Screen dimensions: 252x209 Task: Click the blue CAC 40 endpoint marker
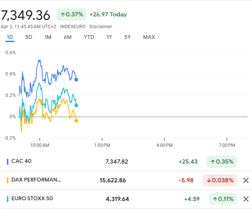(76, 80)
